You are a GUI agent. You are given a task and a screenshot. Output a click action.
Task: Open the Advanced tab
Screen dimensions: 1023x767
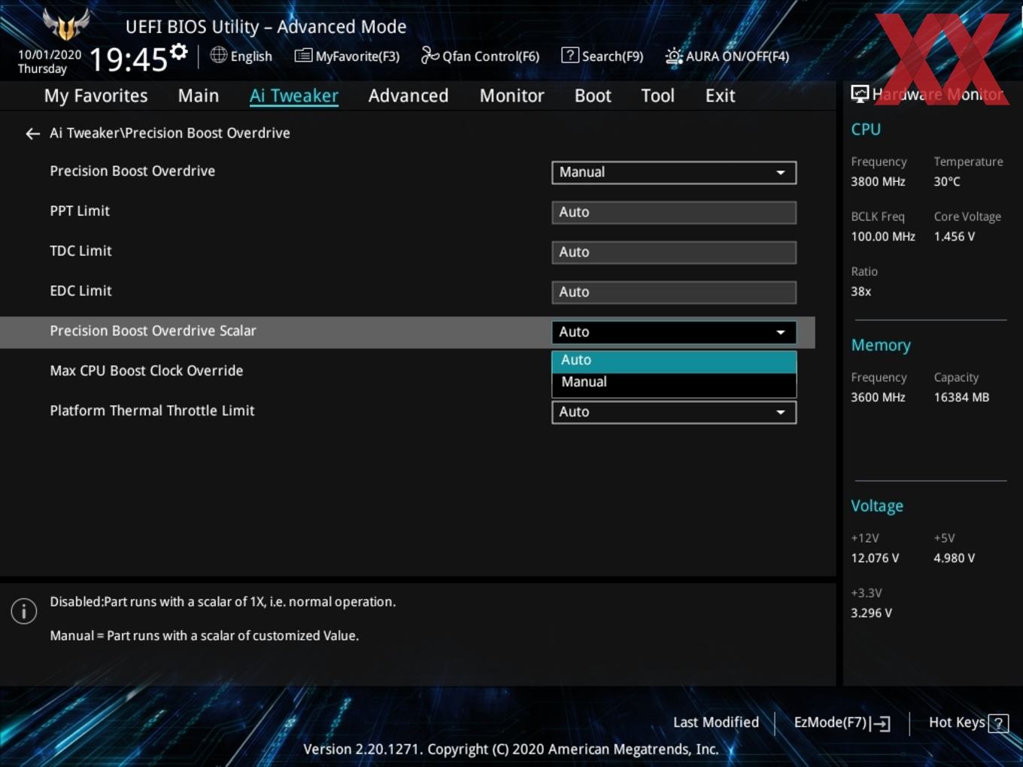408,95
